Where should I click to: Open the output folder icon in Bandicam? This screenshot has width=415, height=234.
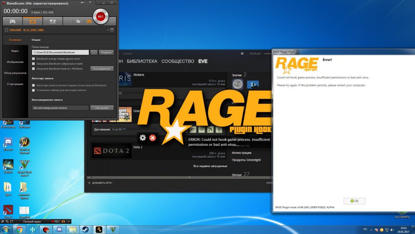78,21
